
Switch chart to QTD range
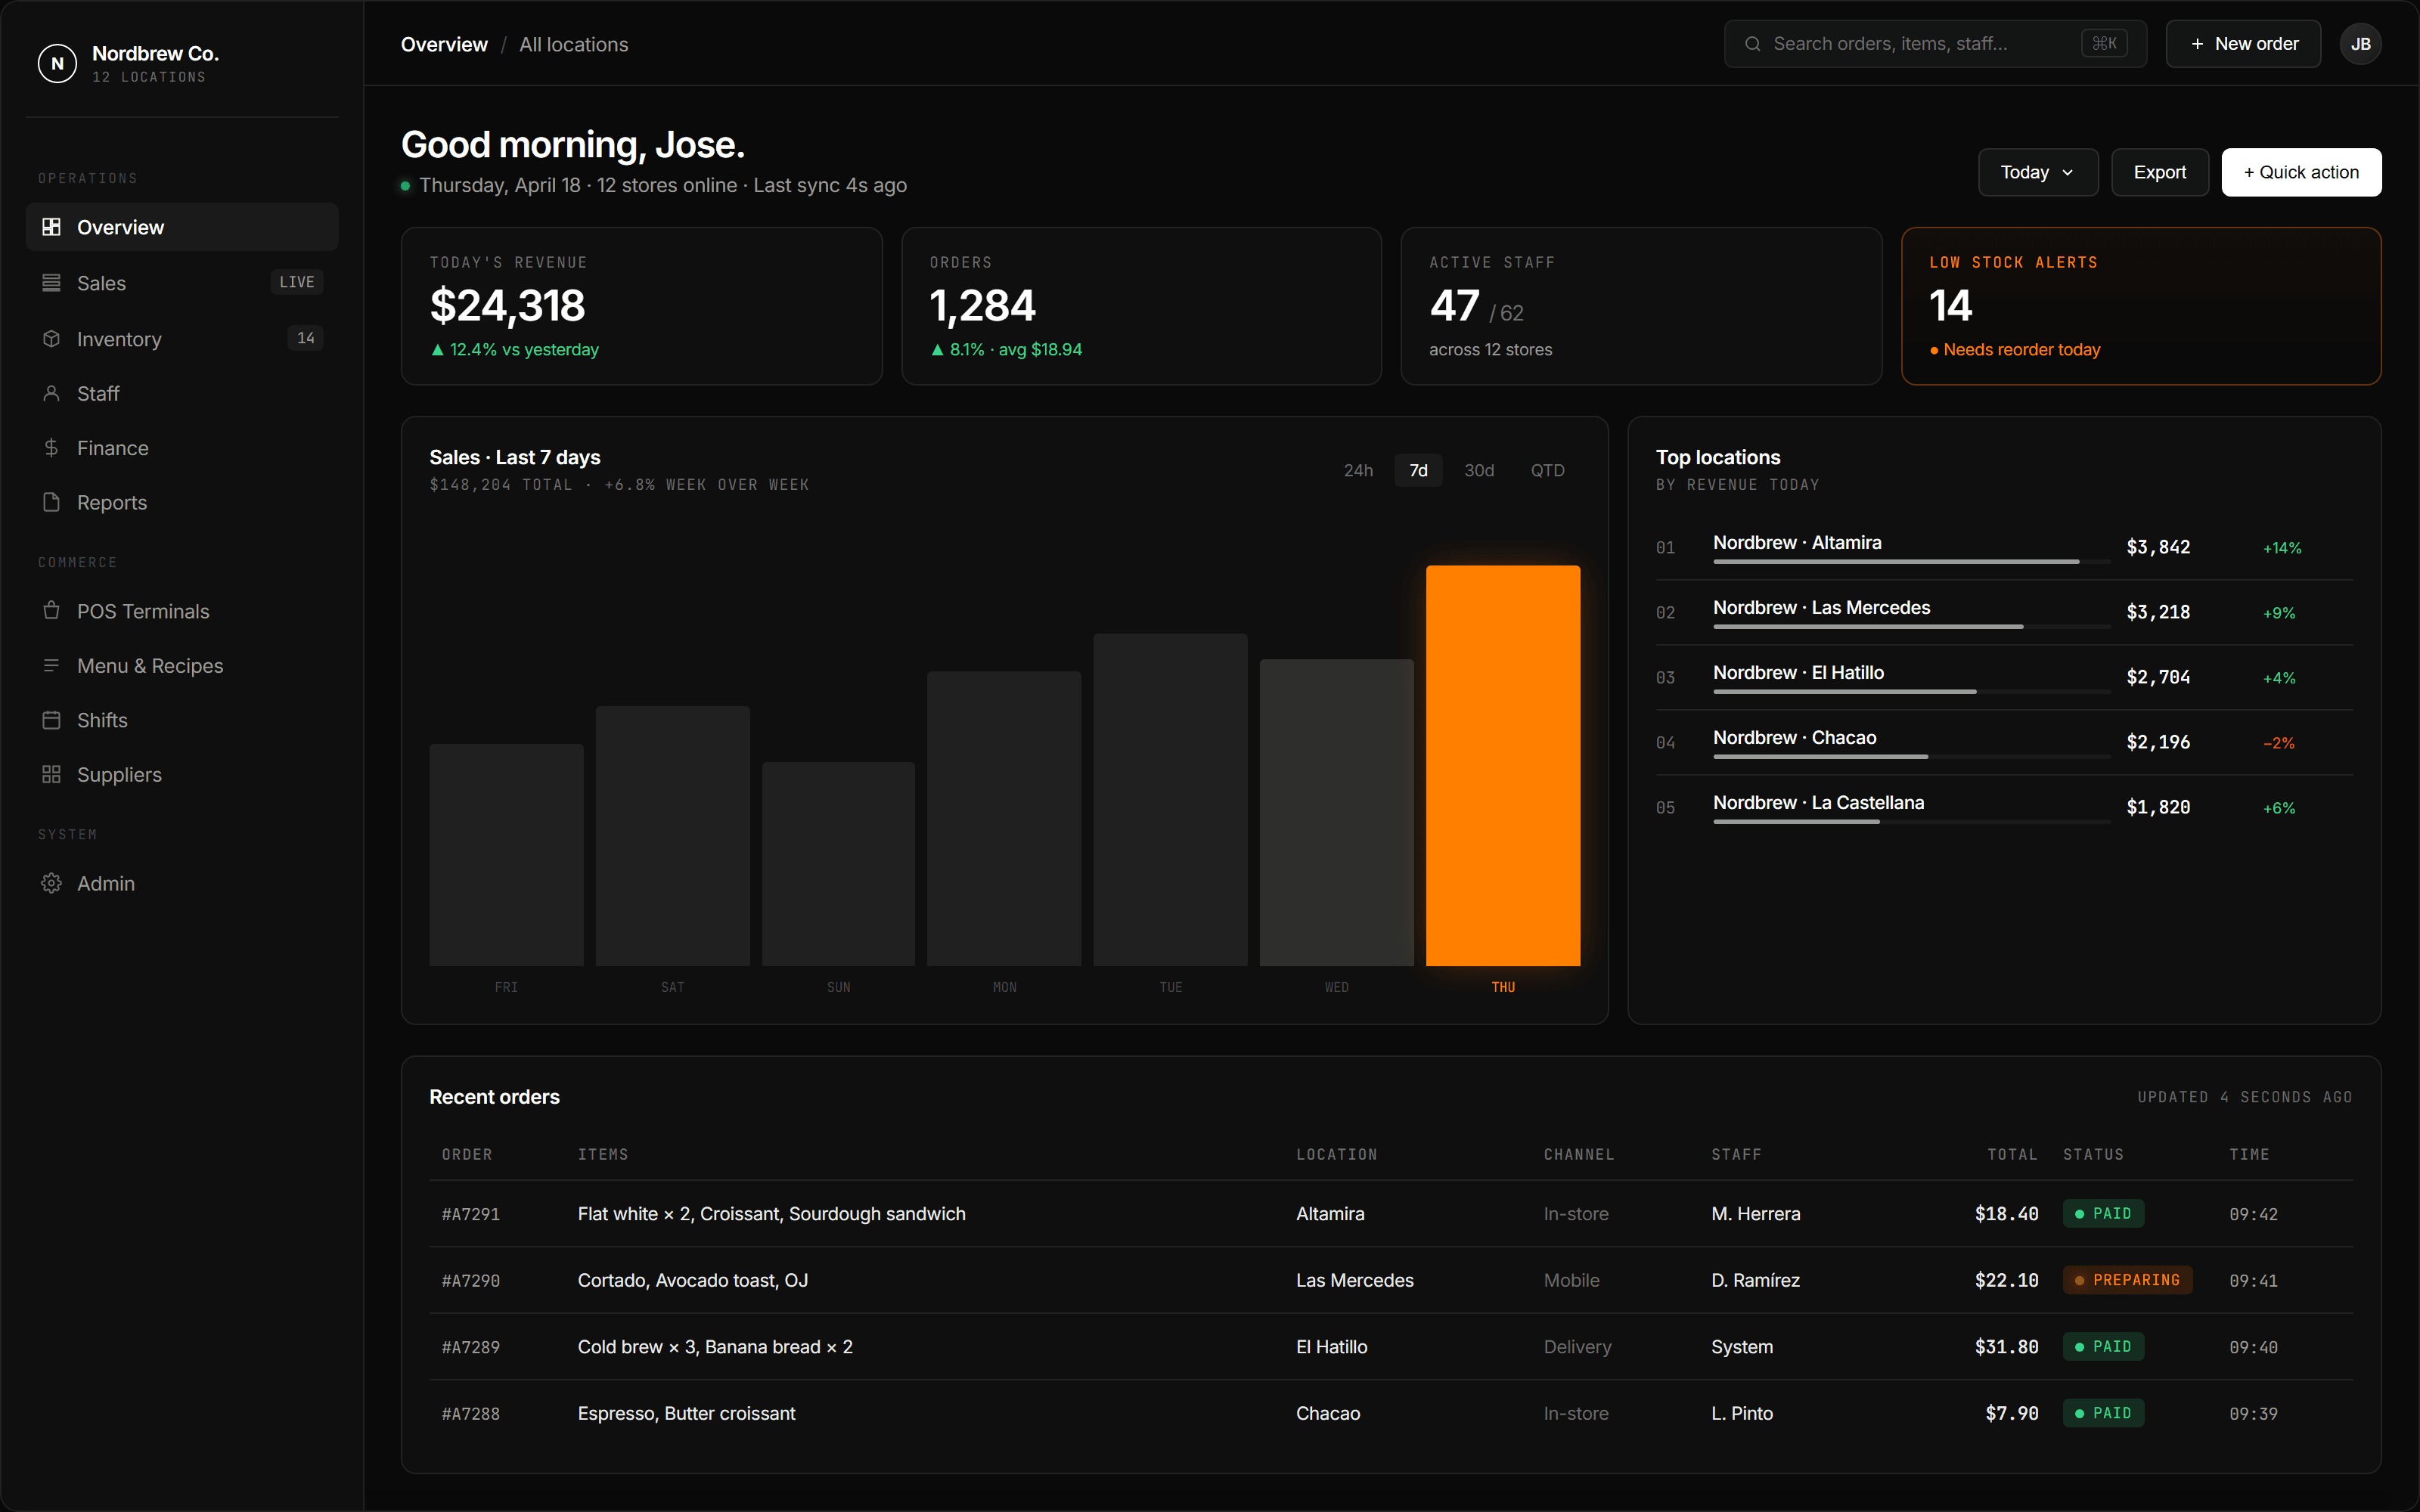[1547, 471]
